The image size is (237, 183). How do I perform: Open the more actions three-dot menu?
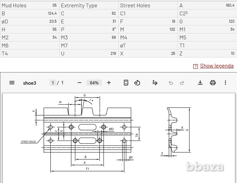(225, 83)
